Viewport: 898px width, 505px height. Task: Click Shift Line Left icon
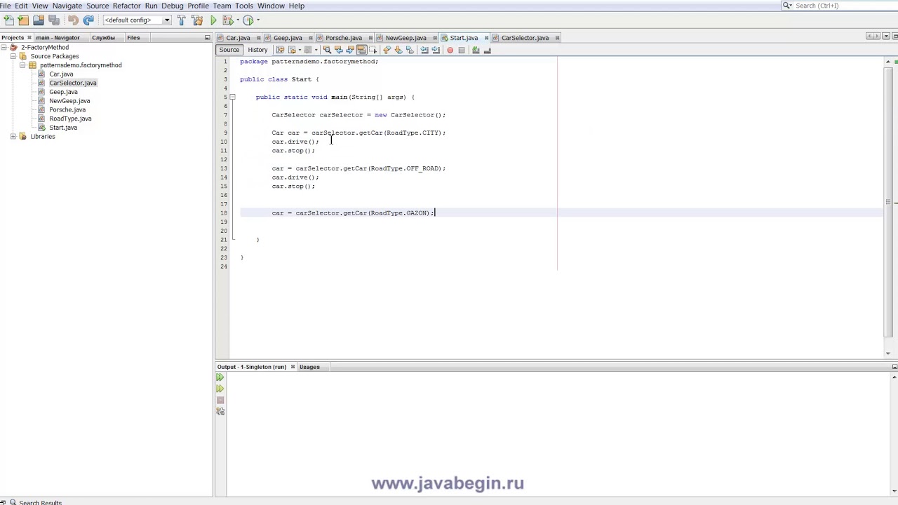424,50
